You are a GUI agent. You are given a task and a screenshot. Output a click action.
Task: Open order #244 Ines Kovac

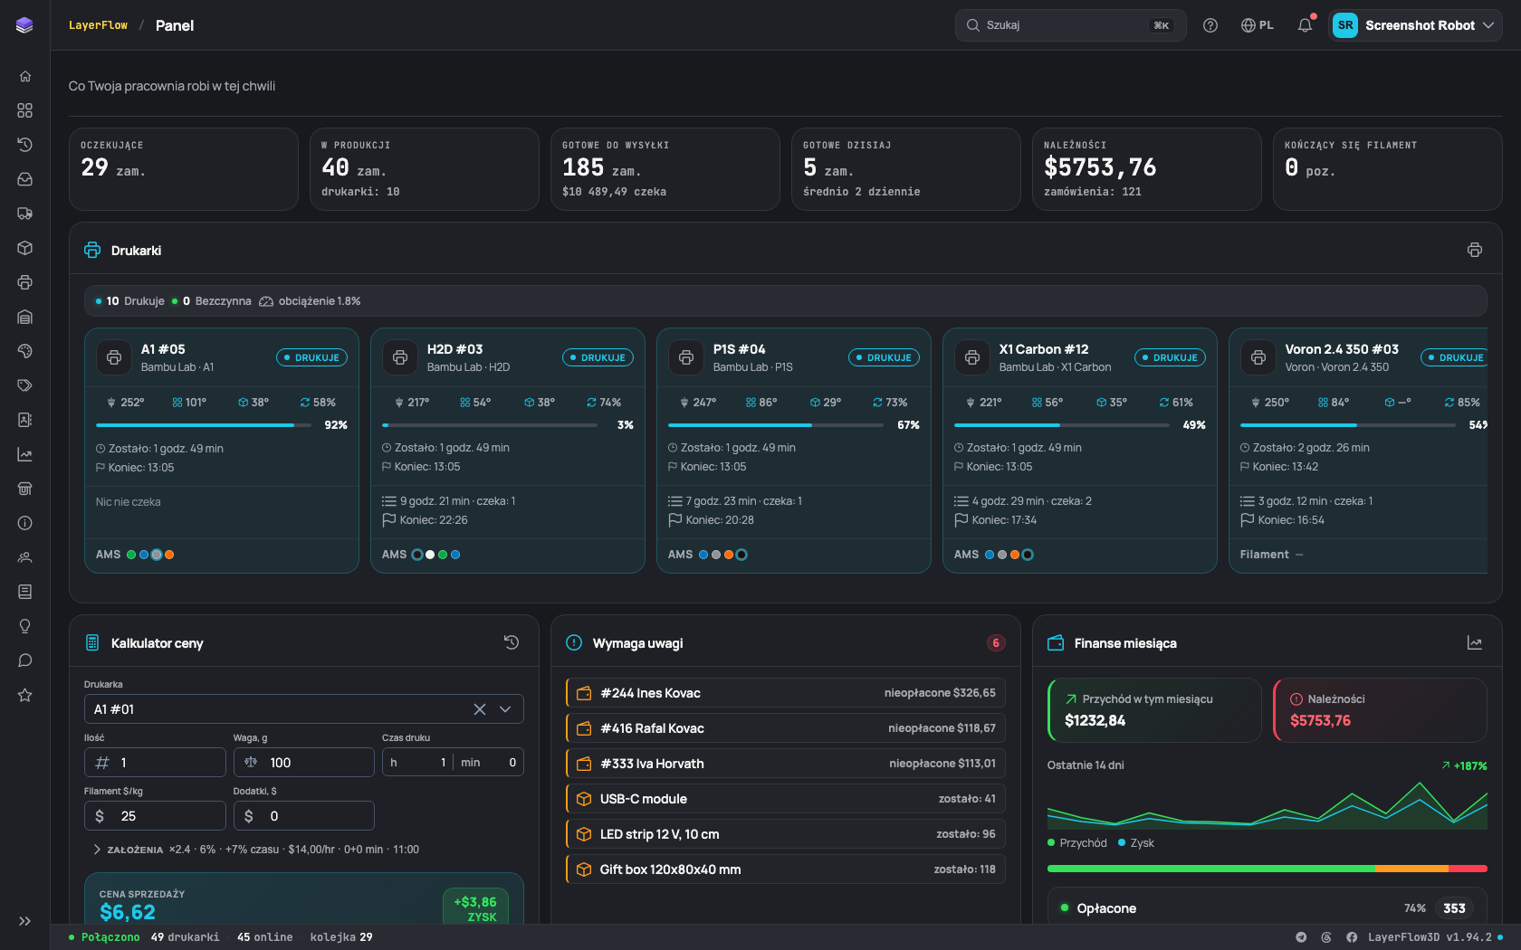(785, 693)
